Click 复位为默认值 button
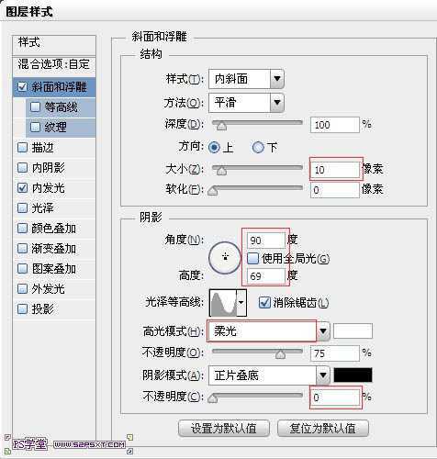This screenshot has height=459, width=437. [323, 428]
